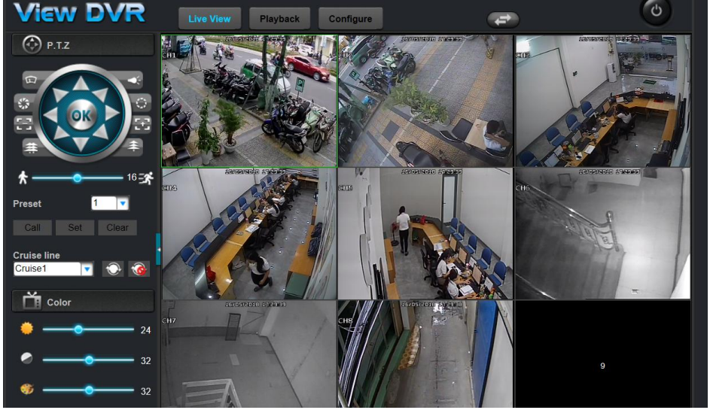Click the swap arrows button
This screenshot has height=410, width=710.
503,20
